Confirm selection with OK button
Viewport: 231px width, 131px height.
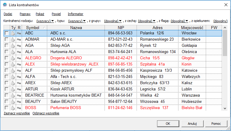click(168, 124)
